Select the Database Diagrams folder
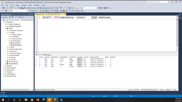The image size is (182, 102). (17, 31)
